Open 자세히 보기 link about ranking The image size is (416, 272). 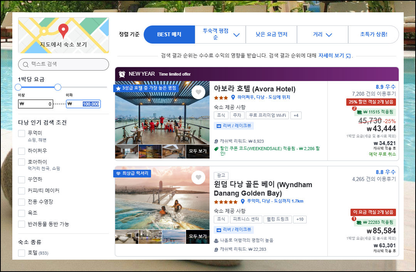[331, 56]
